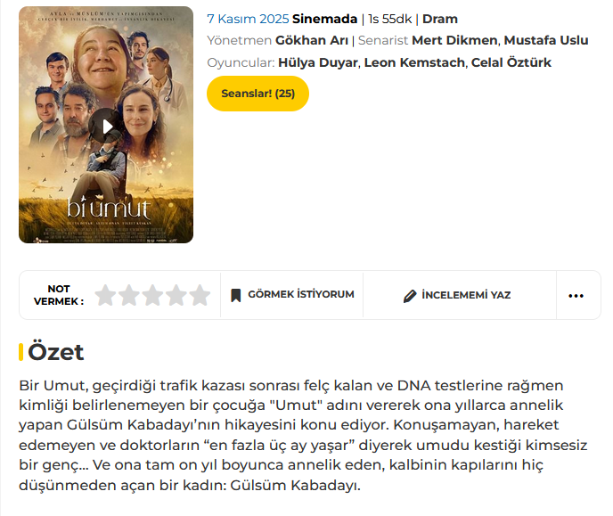This screenshot has height=516, width=613.
Task: Give a five star rating
Action: 199,295
